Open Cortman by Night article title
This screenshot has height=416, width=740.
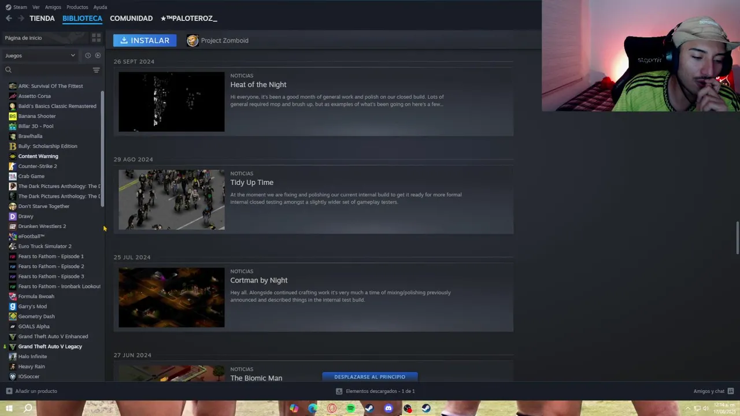click(x=259, y=280)
